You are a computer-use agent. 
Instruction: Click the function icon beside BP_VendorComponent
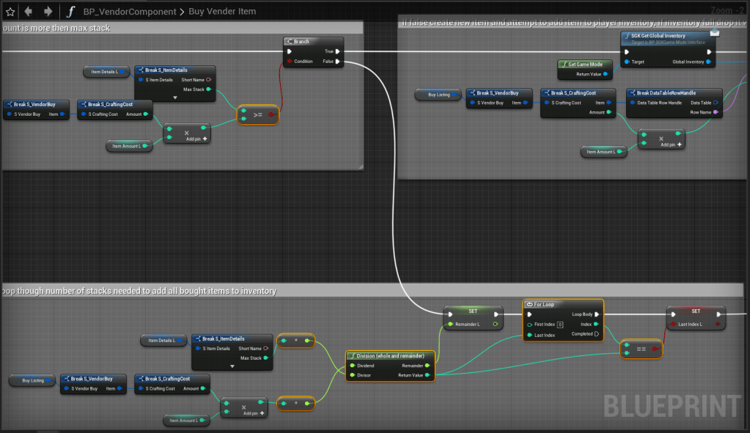tap(70, 11)
